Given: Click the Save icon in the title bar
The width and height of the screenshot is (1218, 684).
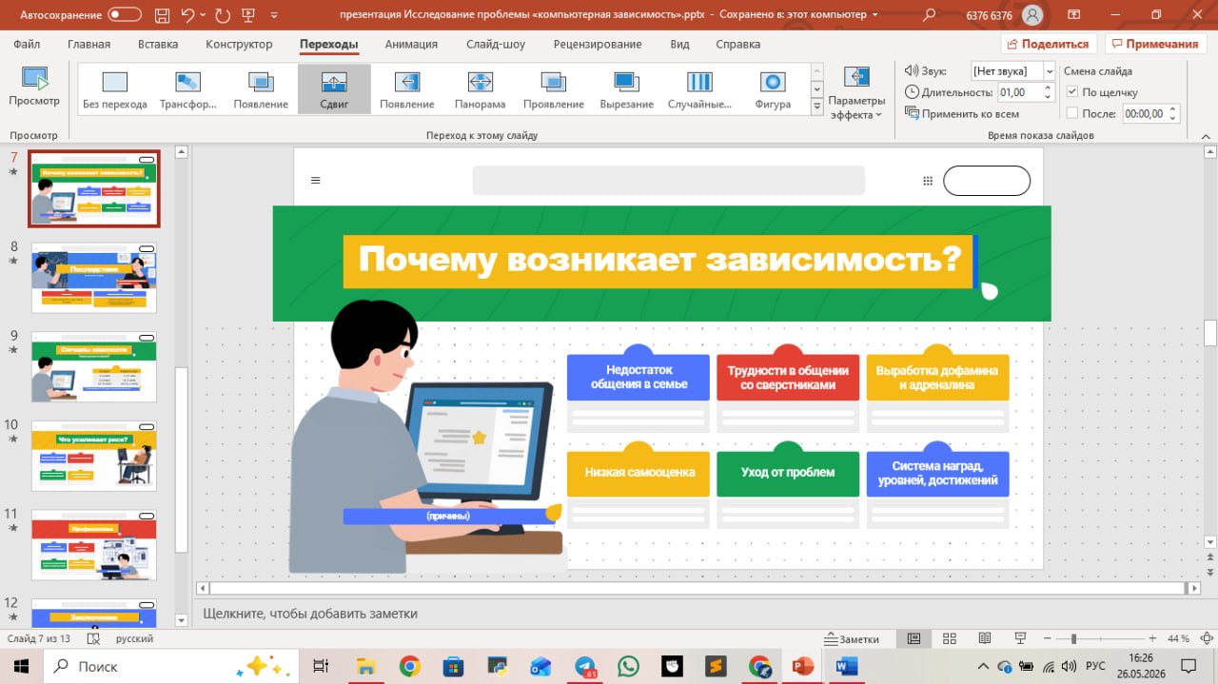Looking at the screenshot, I should click(x=163, y=15).
